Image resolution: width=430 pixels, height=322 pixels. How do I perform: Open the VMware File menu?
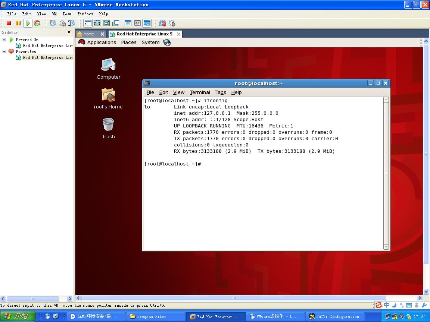[12, 14]
